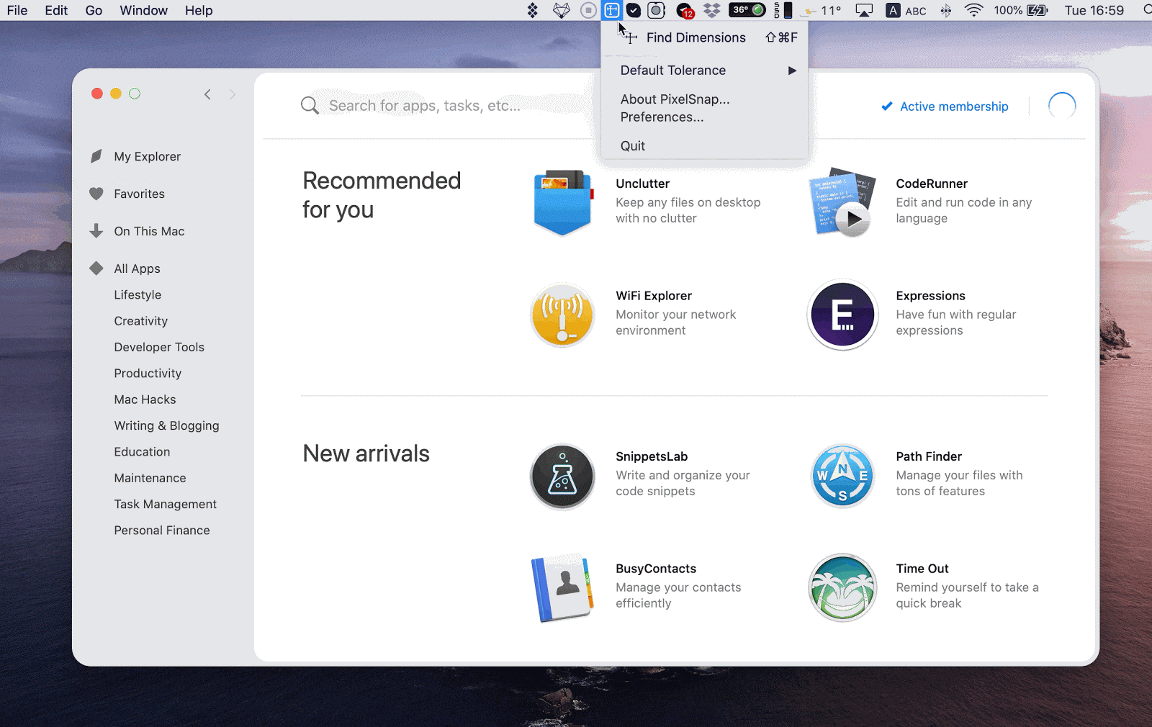Image resolution: width=1152 pixels, height=727 pixels.
Task: Open the AirPlay display menu bar icon
Action: (x=864, y=10)
